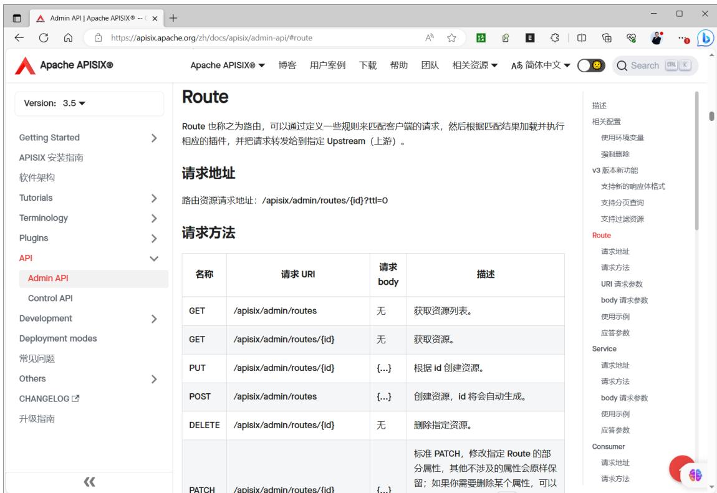The width and height of the screenshot is (717, 493).
Task: Close the Admin API tab
Action: pyautogui.click(x=155, y=19)
